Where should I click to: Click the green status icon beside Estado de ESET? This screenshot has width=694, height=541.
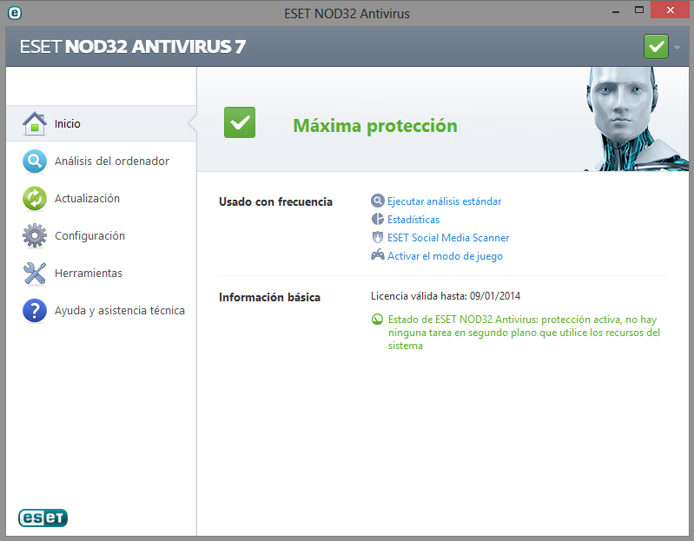point(377,319)
